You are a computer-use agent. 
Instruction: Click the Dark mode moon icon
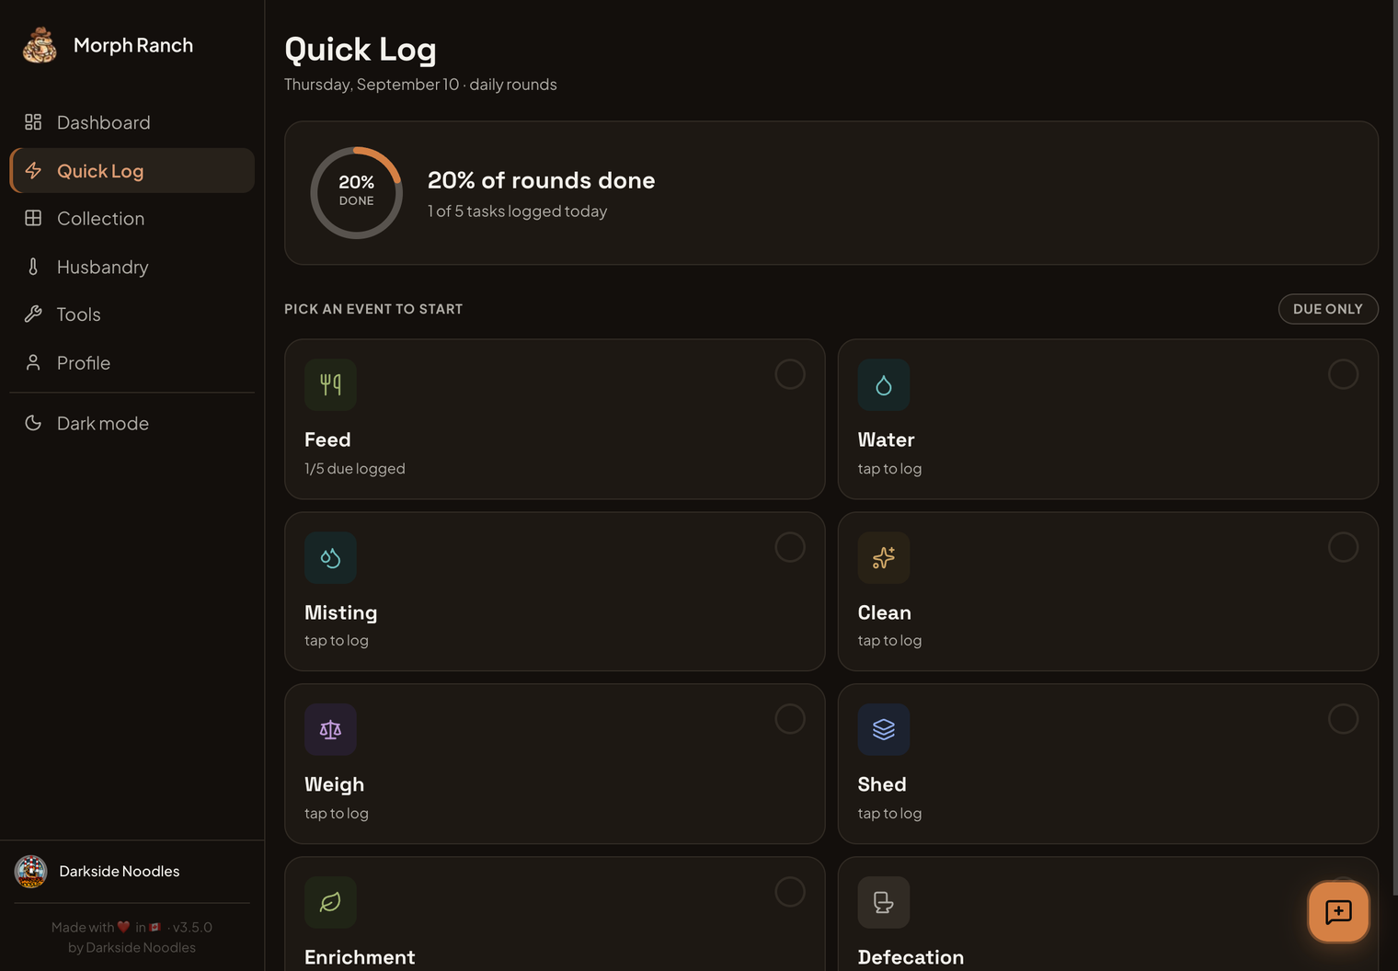pyautogui.click(x=33, y=423)
